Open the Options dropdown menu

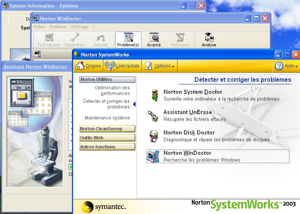pyautogui.click(x=160, y=66)
